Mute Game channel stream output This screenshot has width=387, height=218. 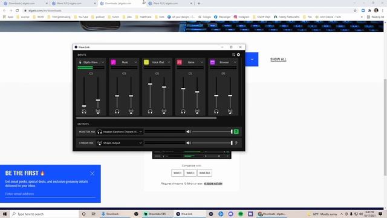click(x=197, y=111)
